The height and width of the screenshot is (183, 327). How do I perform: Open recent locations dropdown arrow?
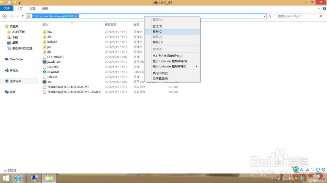click(x=17, y=16)
